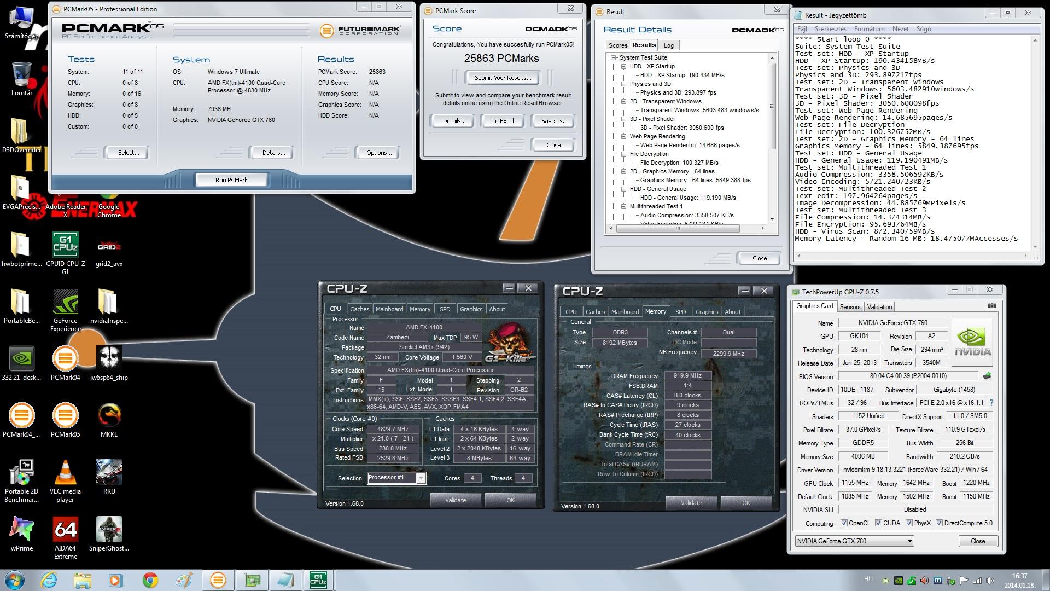This screenshot has height=591, width=1050.
Task: Click Select... button under Tests
Action: 129,153
